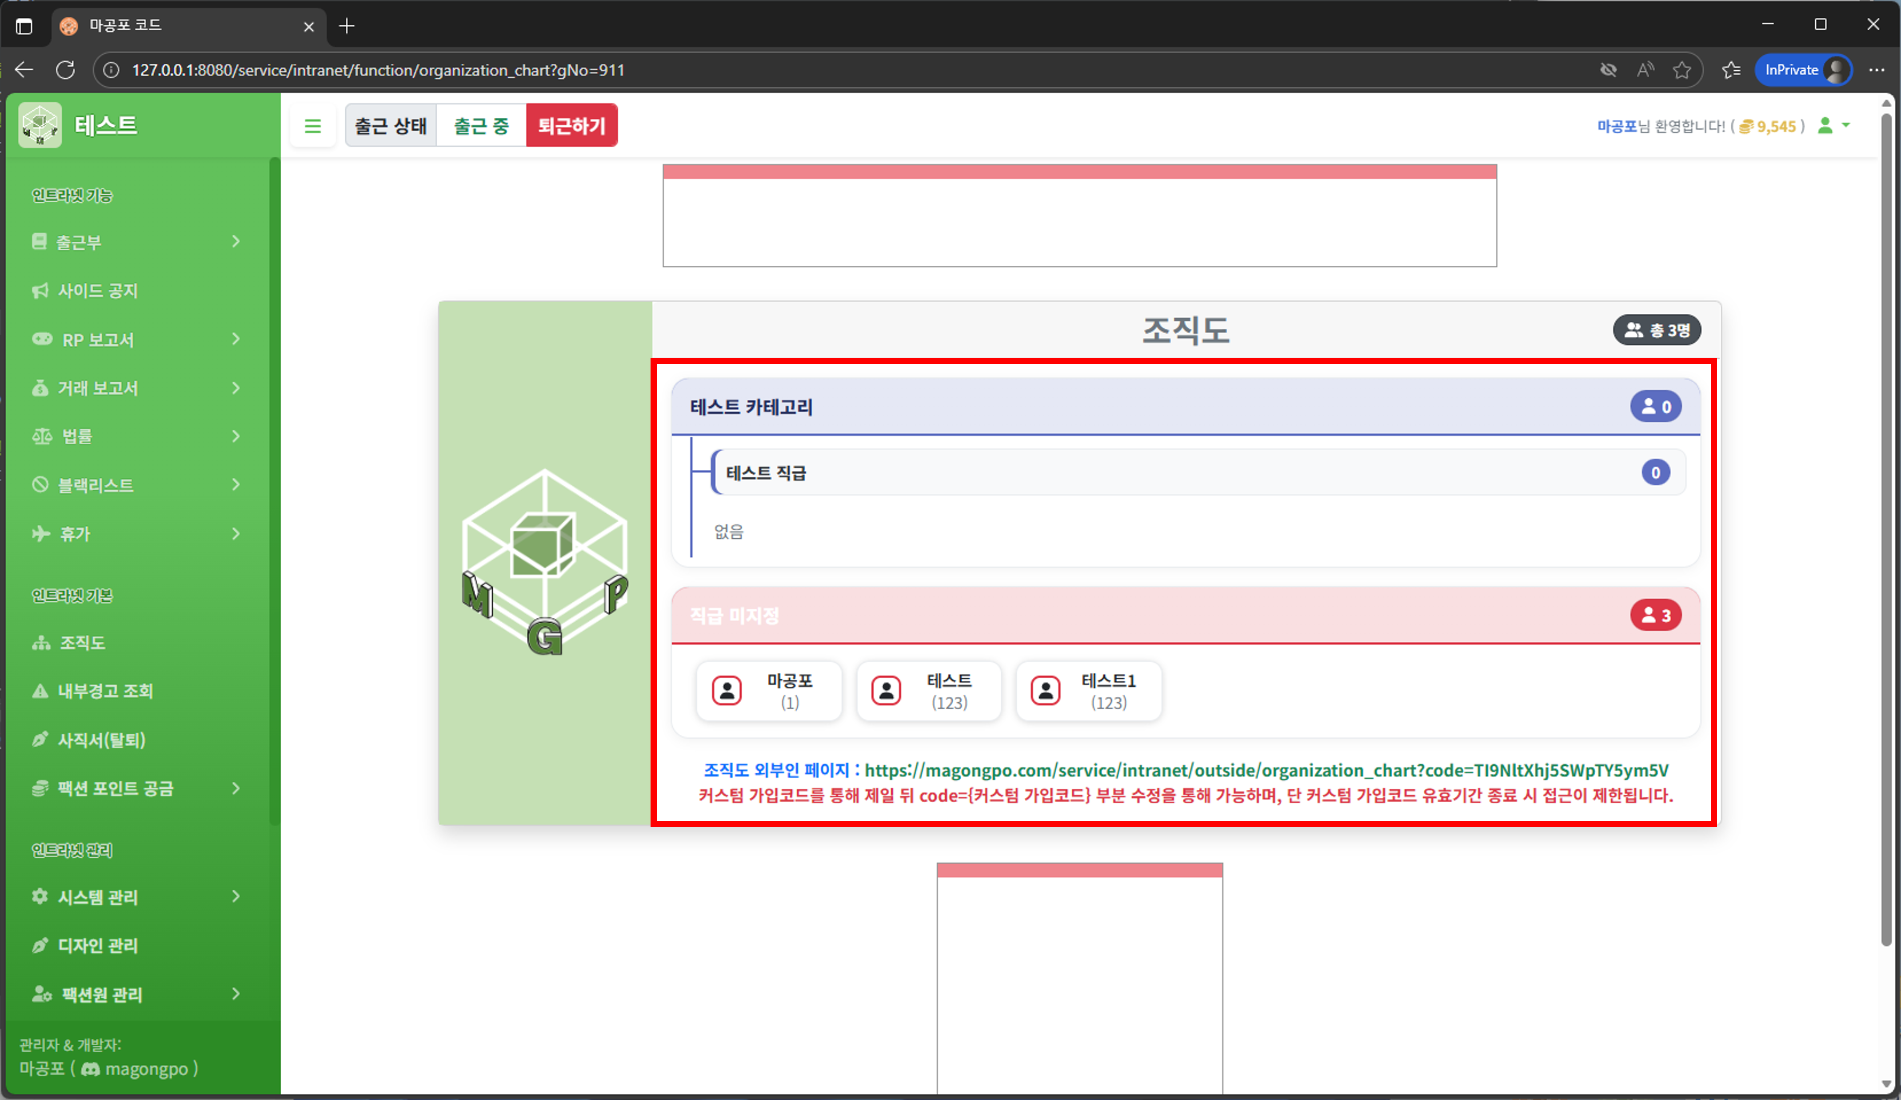The image size is (1901, 1100).
Task: Click the browser favorites star icon
Action: [x=1681, y=70]
